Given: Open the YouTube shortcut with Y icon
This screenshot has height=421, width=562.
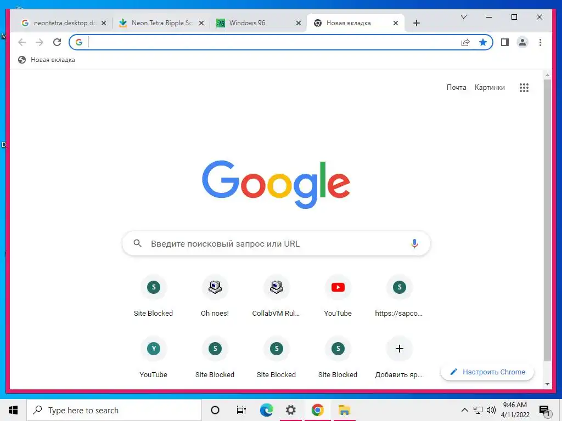Looking at the screenshot, I should click(154, 357).
